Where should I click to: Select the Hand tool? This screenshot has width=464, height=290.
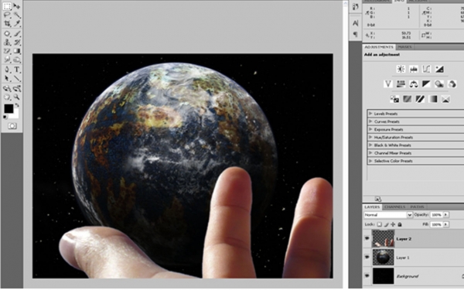[7, 97]
